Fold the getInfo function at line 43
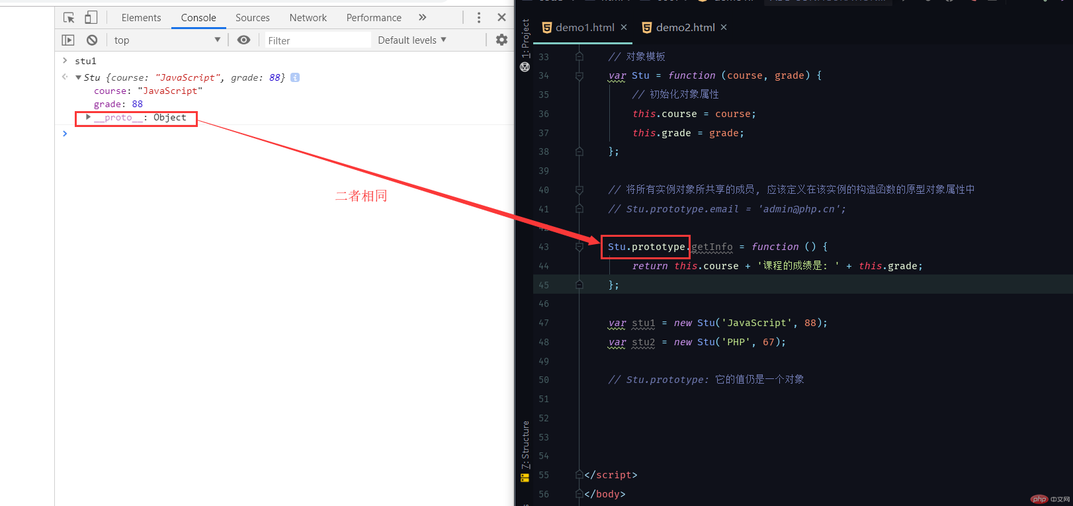This screenshot has height=506, width=1073. click(x=579, y=247)
